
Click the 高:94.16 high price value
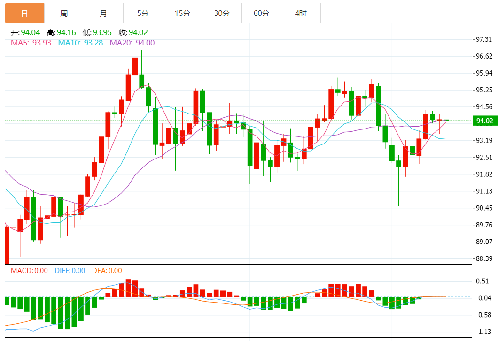pyautogui.click(x=61, y=33)
